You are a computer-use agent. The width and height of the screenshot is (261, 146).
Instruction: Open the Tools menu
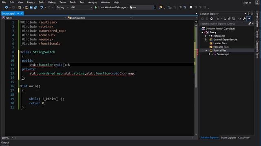coord(73,2)
